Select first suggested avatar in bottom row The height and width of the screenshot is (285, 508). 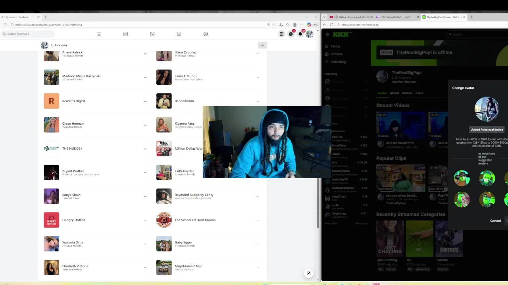462,199
